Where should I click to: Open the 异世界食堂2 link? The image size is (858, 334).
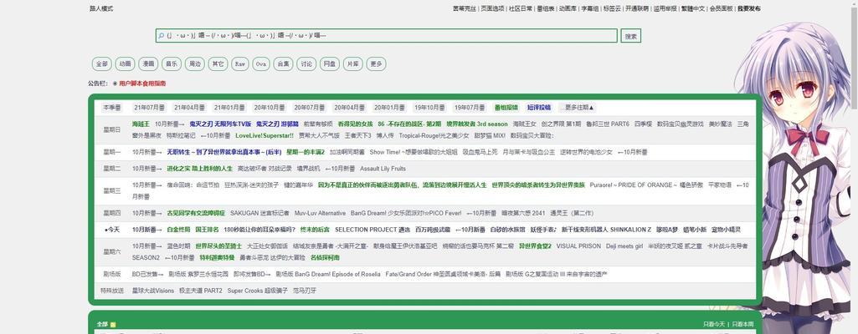pos(535,246)
